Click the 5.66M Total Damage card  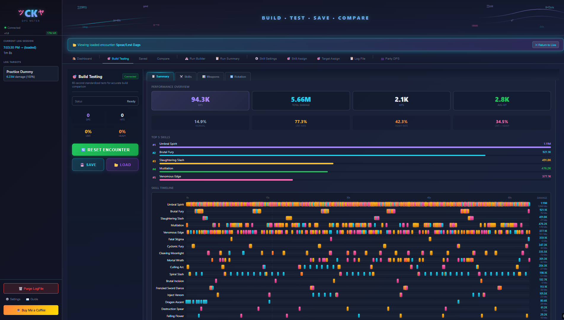coord(301,101)
